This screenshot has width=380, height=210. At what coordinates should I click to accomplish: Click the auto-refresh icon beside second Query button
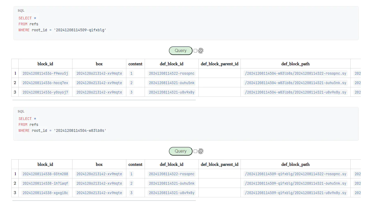201,151
